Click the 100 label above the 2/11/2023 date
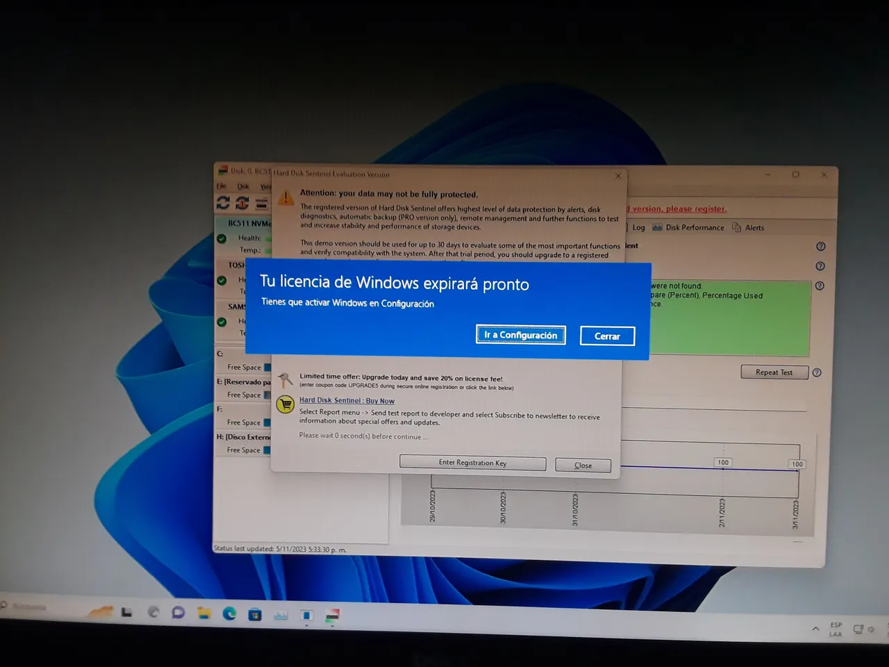The height and width of the screenshot is (667, 889). (x=723, y=462)
